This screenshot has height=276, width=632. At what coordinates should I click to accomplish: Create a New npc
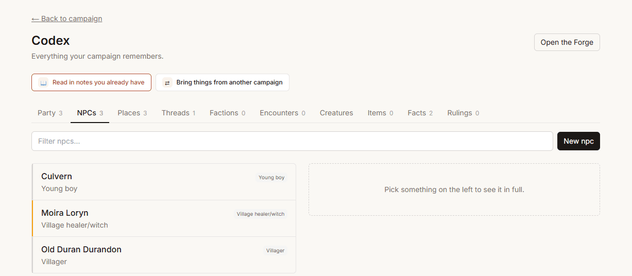(578, 141)
